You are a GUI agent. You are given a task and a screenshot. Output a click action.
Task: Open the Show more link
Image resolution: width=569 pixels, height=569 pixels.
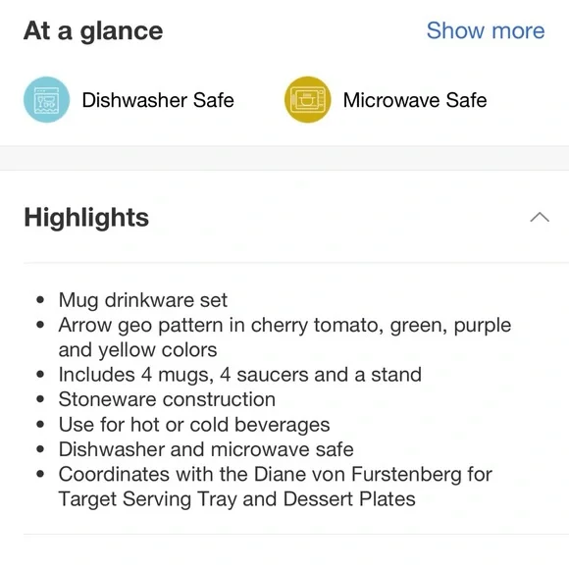tap(486, 30)
